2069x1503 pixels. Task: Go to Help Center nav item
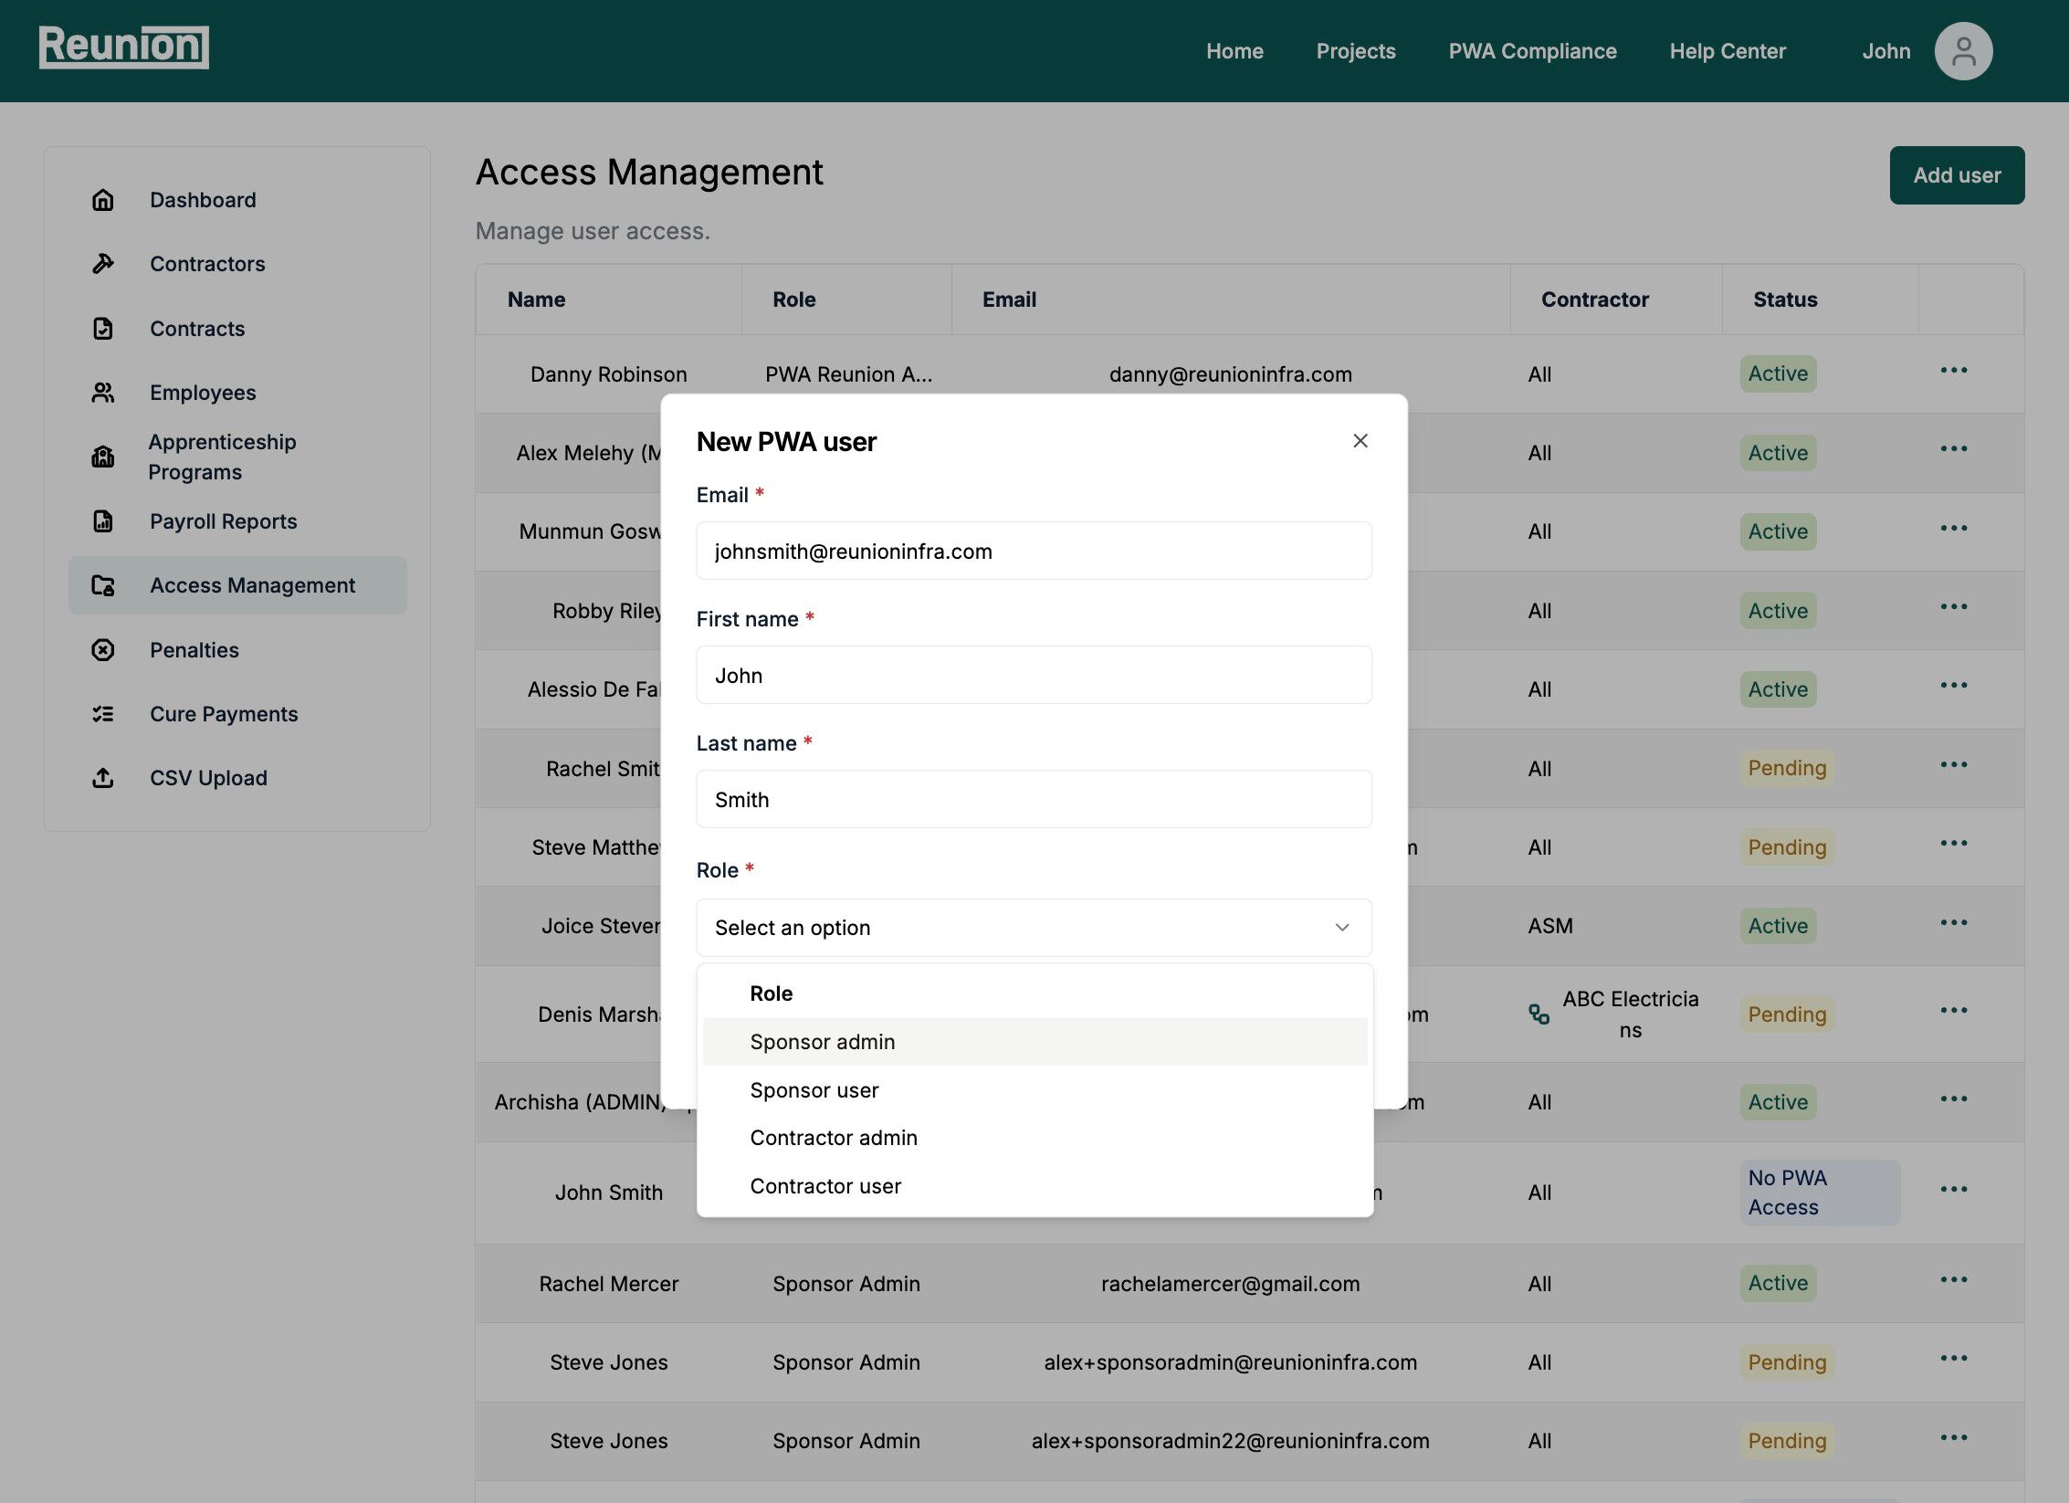pyautogui.click(x=1728, y=51)
